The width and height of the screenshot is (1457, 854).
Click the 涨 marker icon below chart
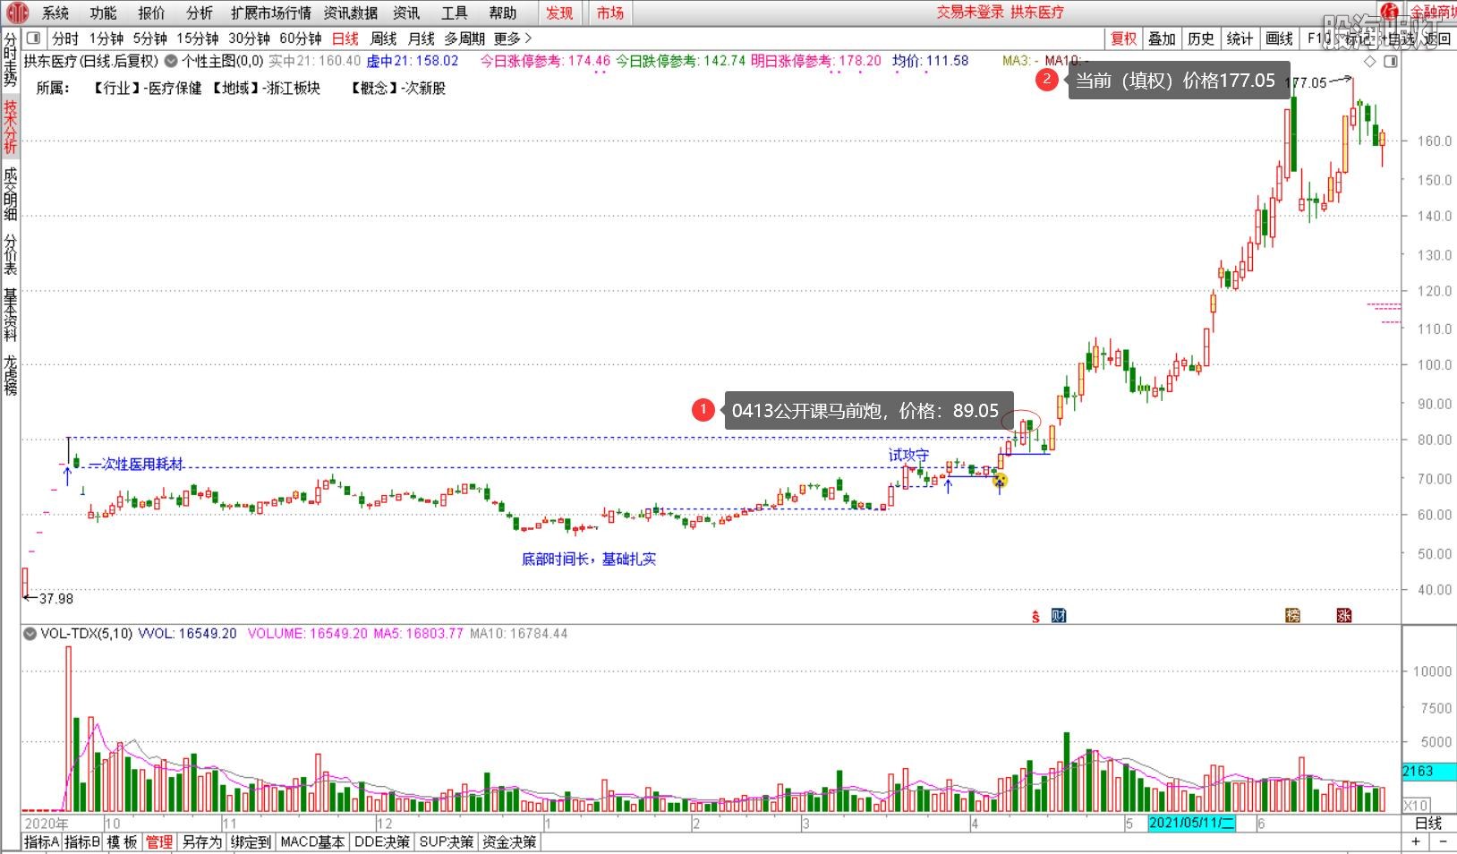point(1344,616)
